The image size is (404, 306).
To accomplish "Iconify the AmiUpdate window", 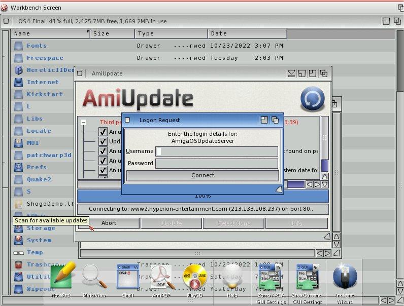I will pos(291,73).
